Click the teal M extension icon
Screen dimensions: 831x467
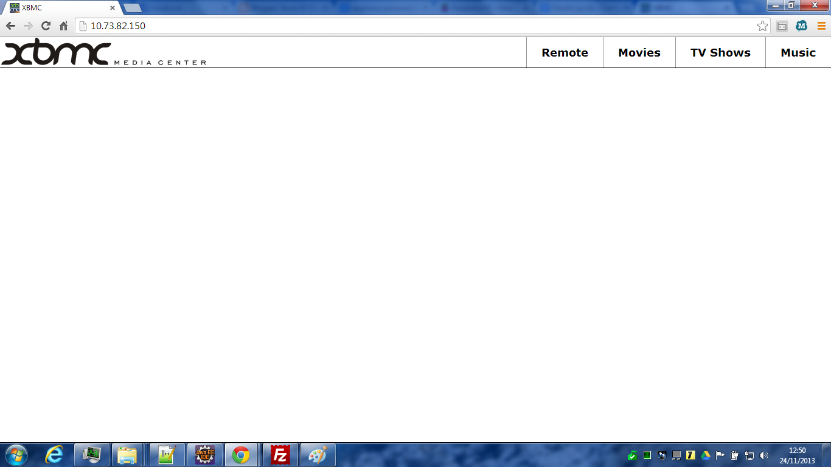click(x=802, y=26)
